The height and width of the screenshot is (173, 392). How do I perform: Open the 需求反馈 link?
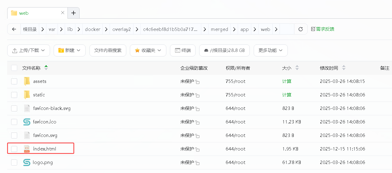(x=322, y=29)
